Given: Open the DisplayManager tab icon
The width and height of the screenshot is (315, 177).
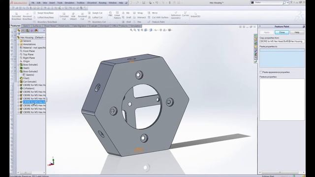Looking at the screenshot, I should pyautogui.click(x=36, y=30).
